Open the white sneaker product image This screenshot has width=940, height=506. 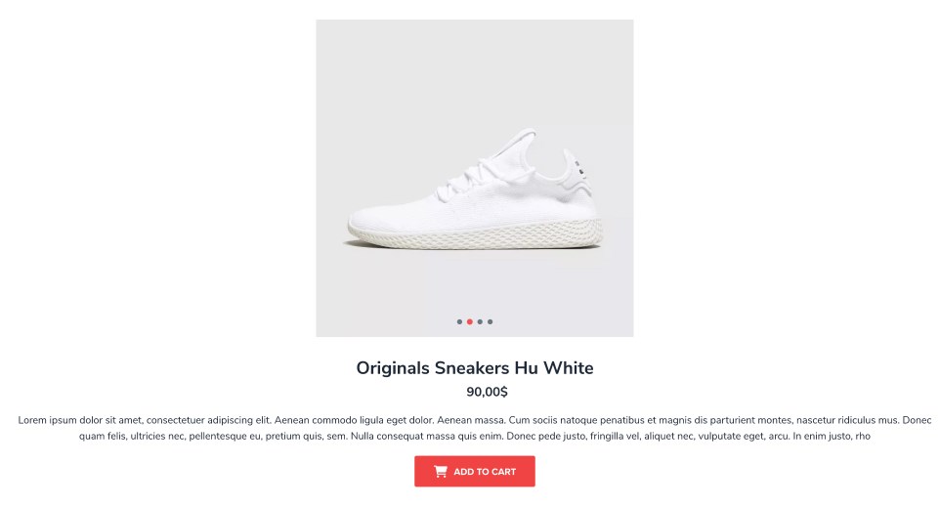475,178
